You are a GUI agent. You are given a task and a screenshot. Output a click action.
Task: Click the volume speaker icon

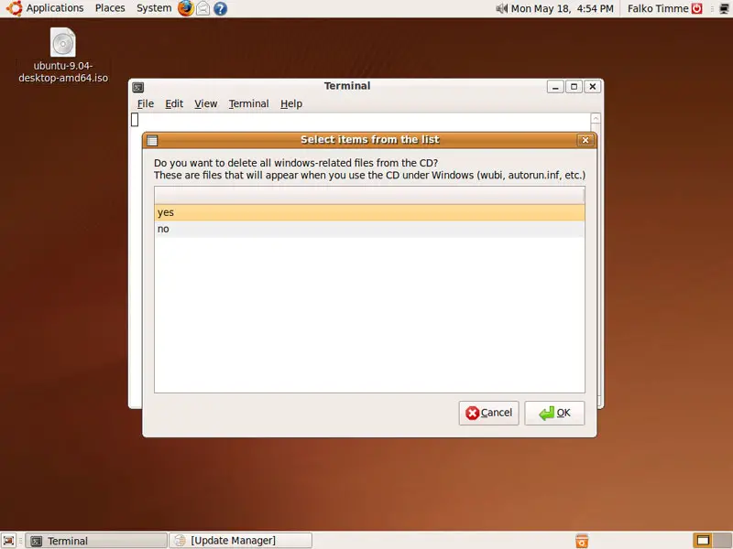[x=501, y=8]
